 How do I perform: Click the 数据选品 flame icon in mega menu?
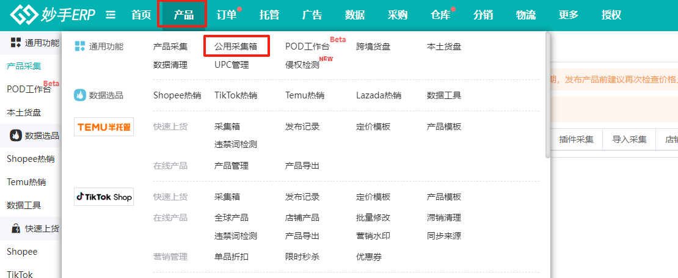[x=79, y=95]
